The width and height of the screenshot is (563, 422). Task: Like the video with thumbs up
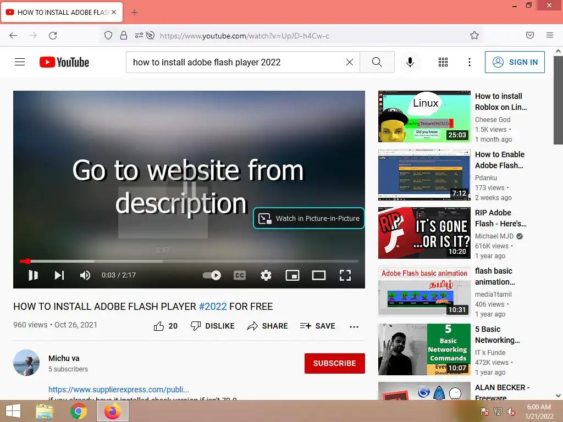165,326
